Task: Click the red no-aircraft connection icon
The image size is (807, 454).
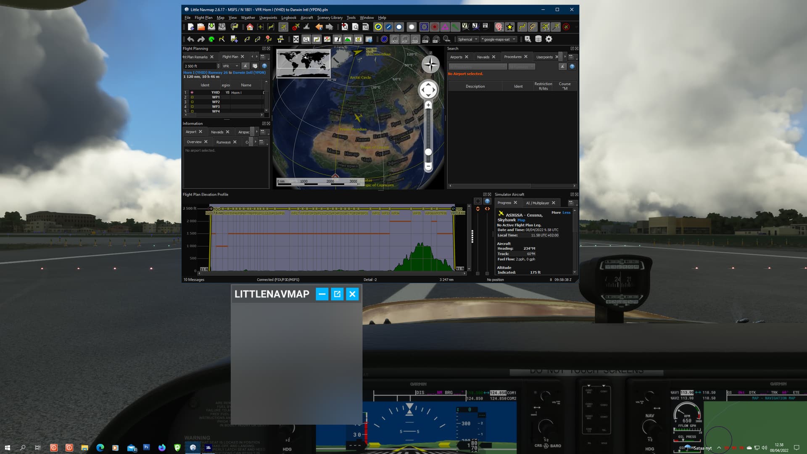Action: tap(567, 27)
